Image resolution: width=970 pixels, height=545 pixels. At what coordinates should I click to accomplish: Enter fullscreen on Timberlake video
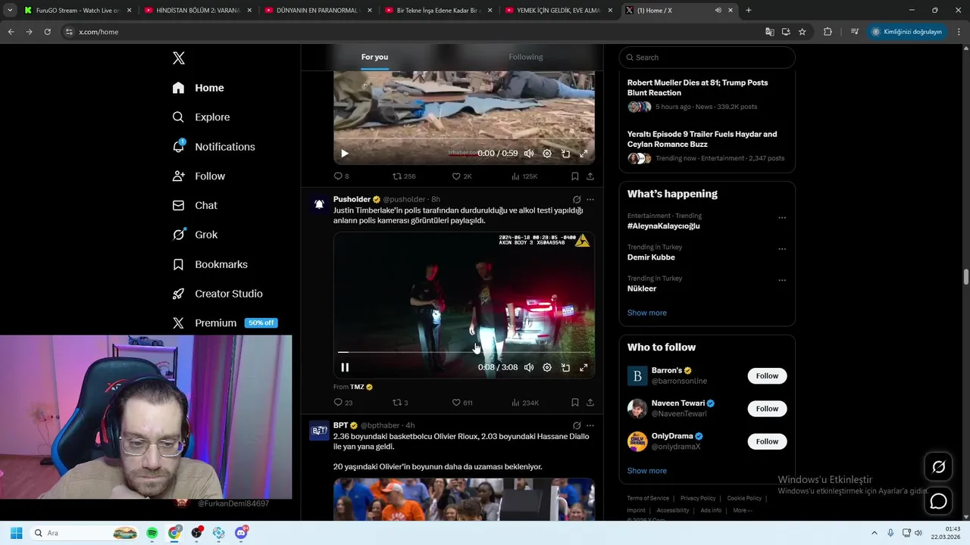click(x=584, y=367)
